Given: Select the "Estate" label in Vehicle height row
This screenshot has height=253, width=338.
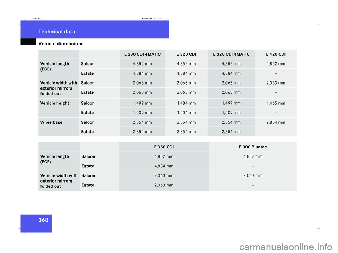Looking at the screenshot, I should tap(87, 113).
